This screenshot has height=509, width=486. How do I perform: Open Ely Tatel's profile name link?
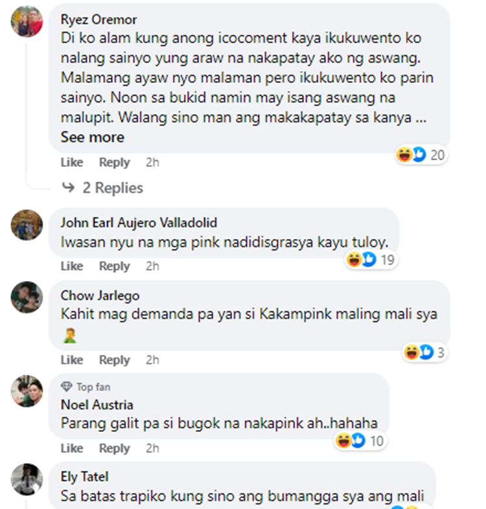(x=84, y=477)
